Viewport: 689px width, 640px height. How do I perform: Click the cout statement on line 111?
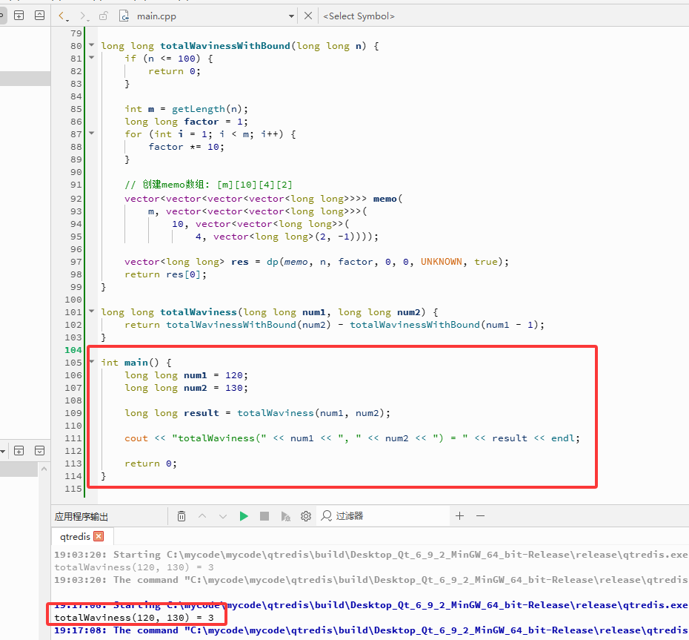352,438
